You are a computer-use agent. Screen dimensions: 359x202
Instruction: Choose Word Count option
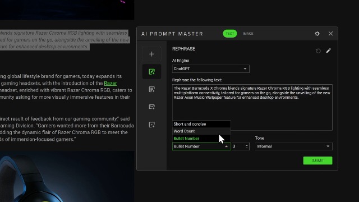(201, 131)
